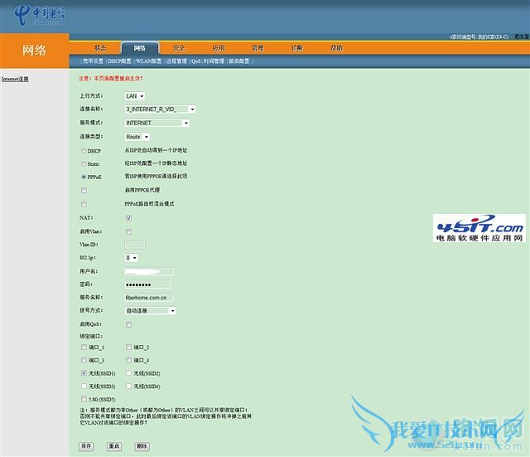Check the 5.8G (SSID5) checkbox
530x457 pixels.
84,399
